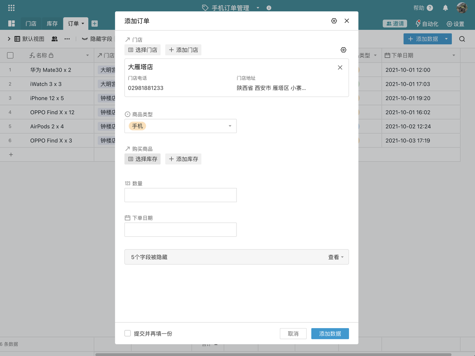The width and height of the screenshot is (475, 356).
Task: Open the 添加数据 split dropdown arrow
Action: coord(446,39)
